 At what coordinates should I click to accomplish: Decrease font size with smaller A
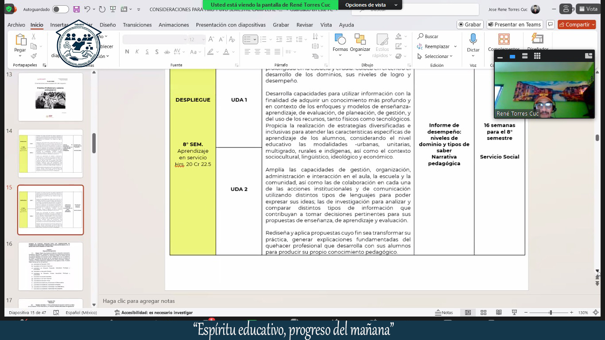[x=221, y=39]
